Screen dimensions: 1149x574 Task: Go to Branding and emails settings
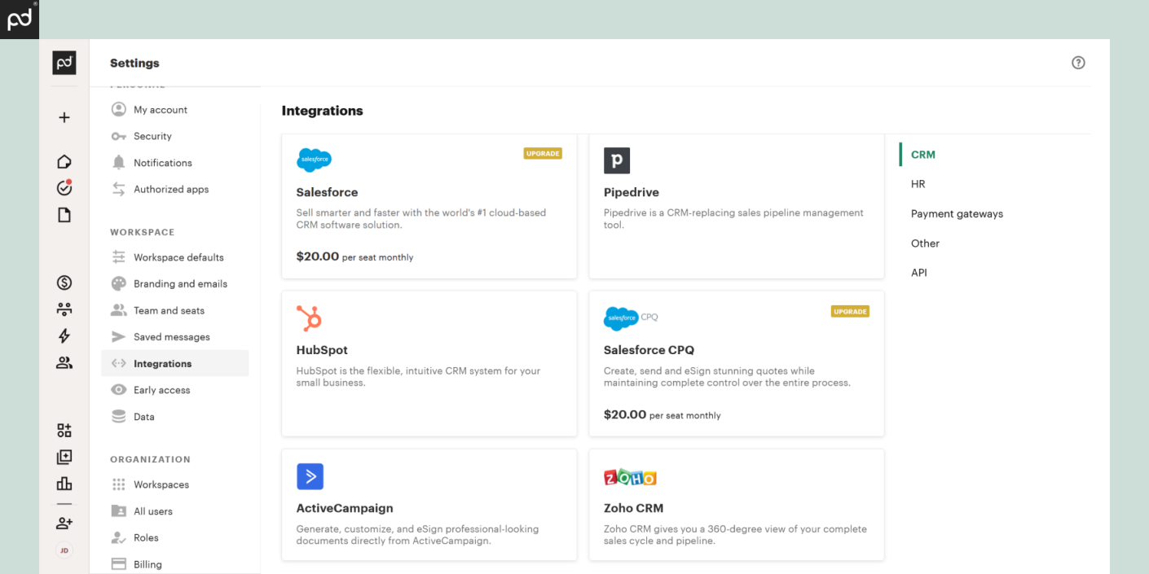[x=180, y=284]
